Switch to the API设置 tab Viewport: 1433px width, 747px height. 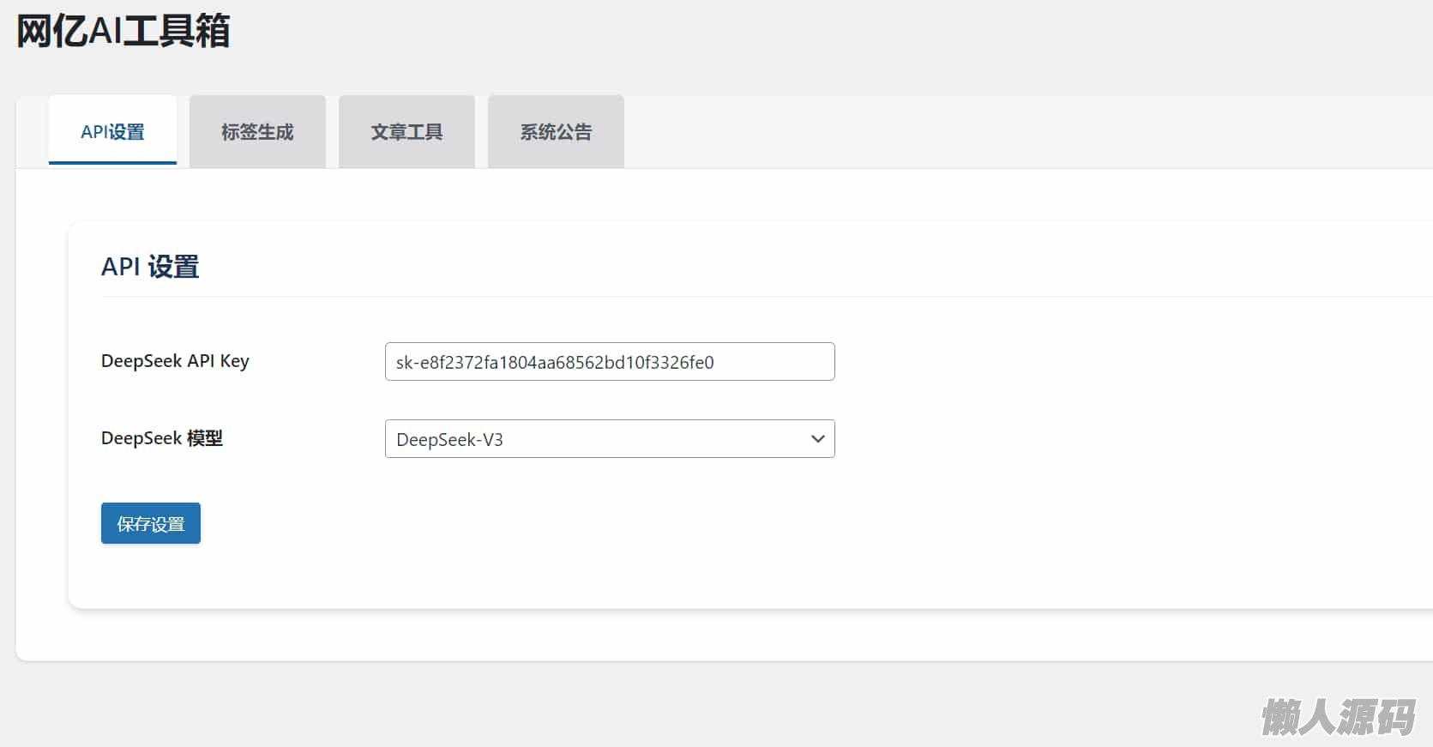(x=112, y=131)
